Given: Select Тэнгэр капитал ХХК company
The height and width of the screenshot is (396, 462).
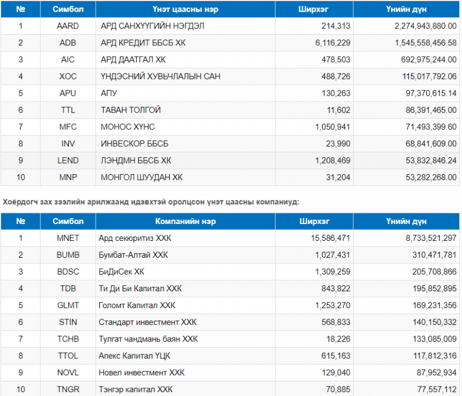Looking at the screenshot, I should coord(136,389).
